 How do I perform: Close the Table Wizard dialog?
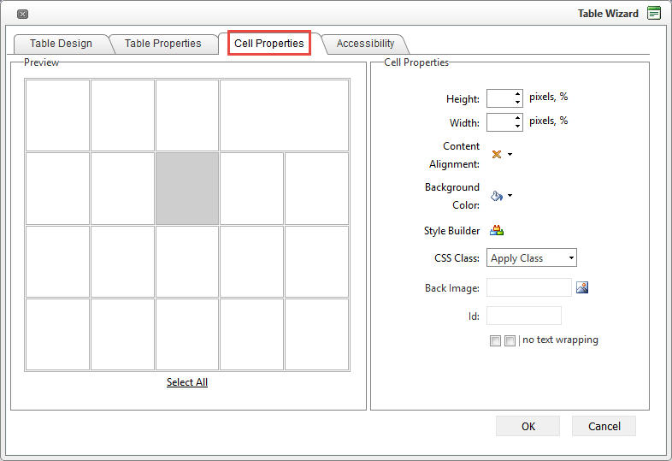tap(22, 14)
